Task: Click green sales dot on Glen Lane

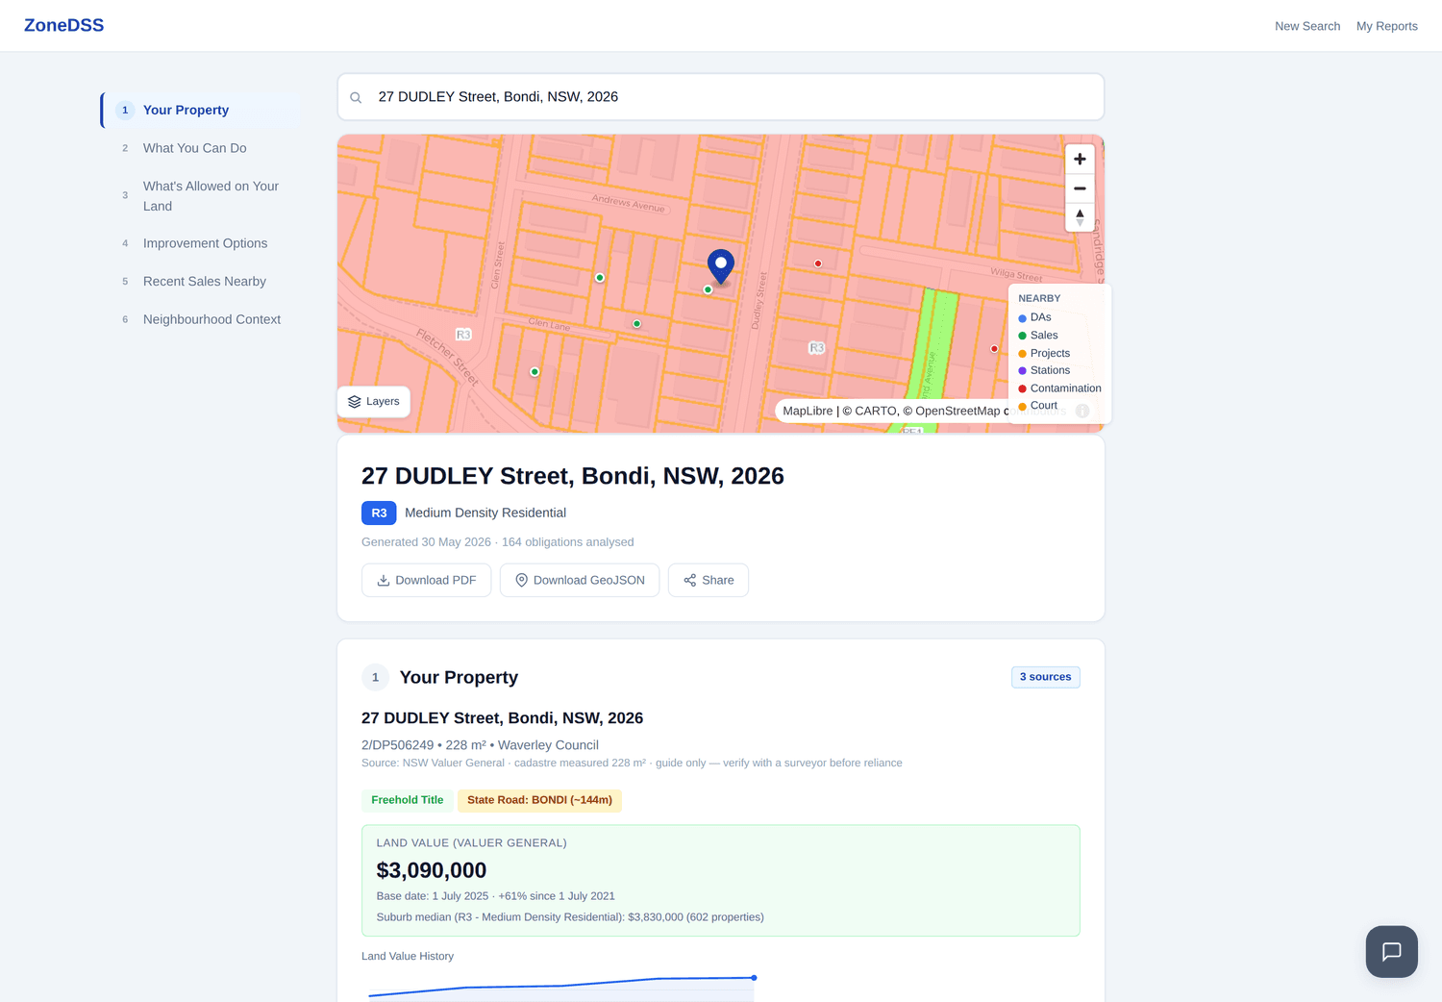Action: [636, 324]
